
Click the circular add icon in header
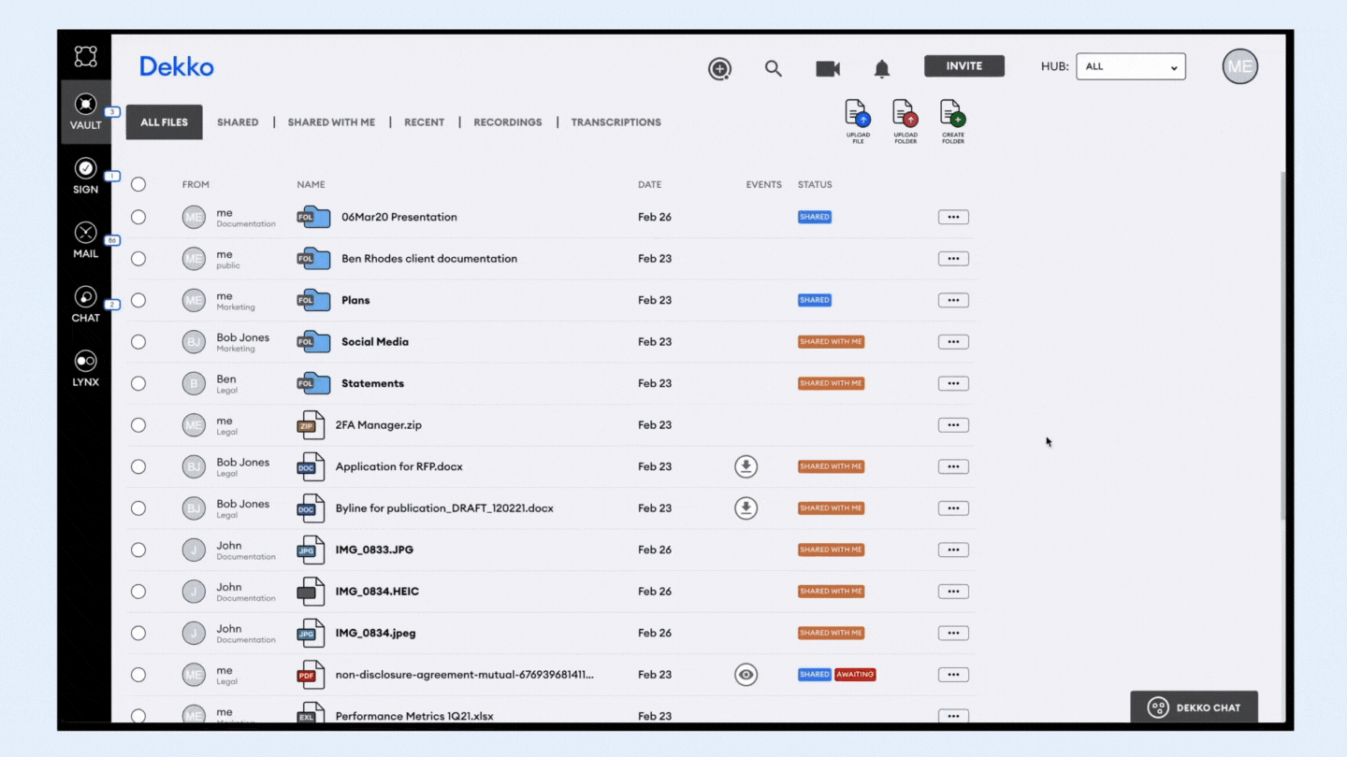(x=719, y=68)
